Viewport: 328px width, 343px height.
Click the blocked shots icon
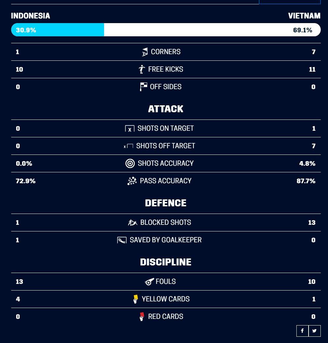click(x=133, y=223)
